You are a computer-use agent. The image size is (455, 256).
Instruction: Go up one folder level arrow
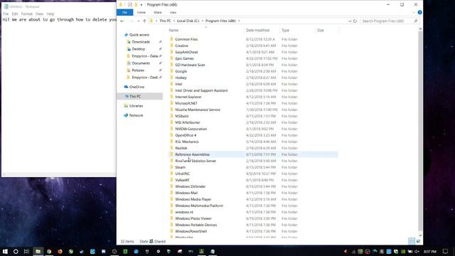[144, 21]
